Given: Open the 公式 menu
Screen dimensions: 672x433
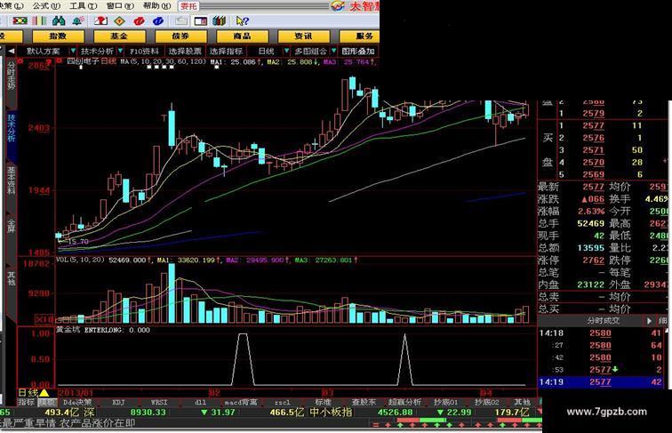Looking at the screenshot, I should (46, 6).
